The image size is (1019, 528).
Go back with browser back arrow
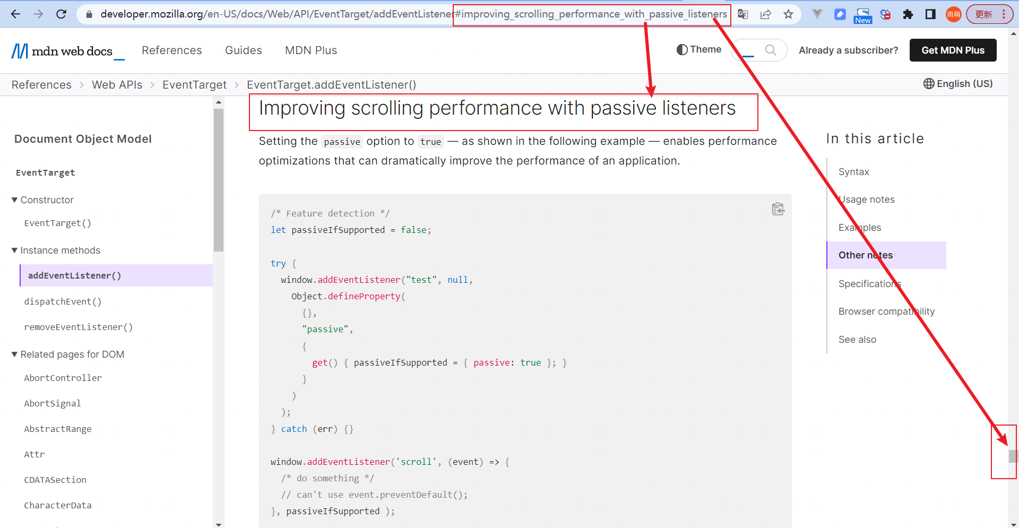click(x=15, y=14)
